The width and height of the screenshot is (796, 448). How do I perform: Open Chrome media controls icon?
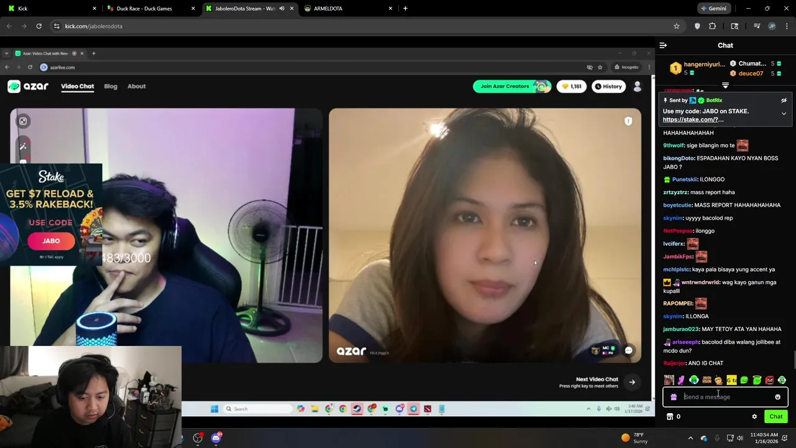click(x=756, y=26)
